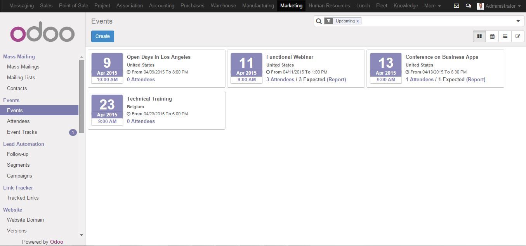Click the search magnifier icon
The height and width of the screenshot is (246, 526).
tap(319, 21)
